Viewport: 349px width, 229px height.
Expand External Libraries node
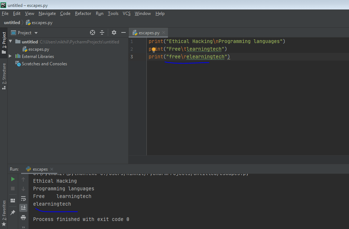coord(10,56)
